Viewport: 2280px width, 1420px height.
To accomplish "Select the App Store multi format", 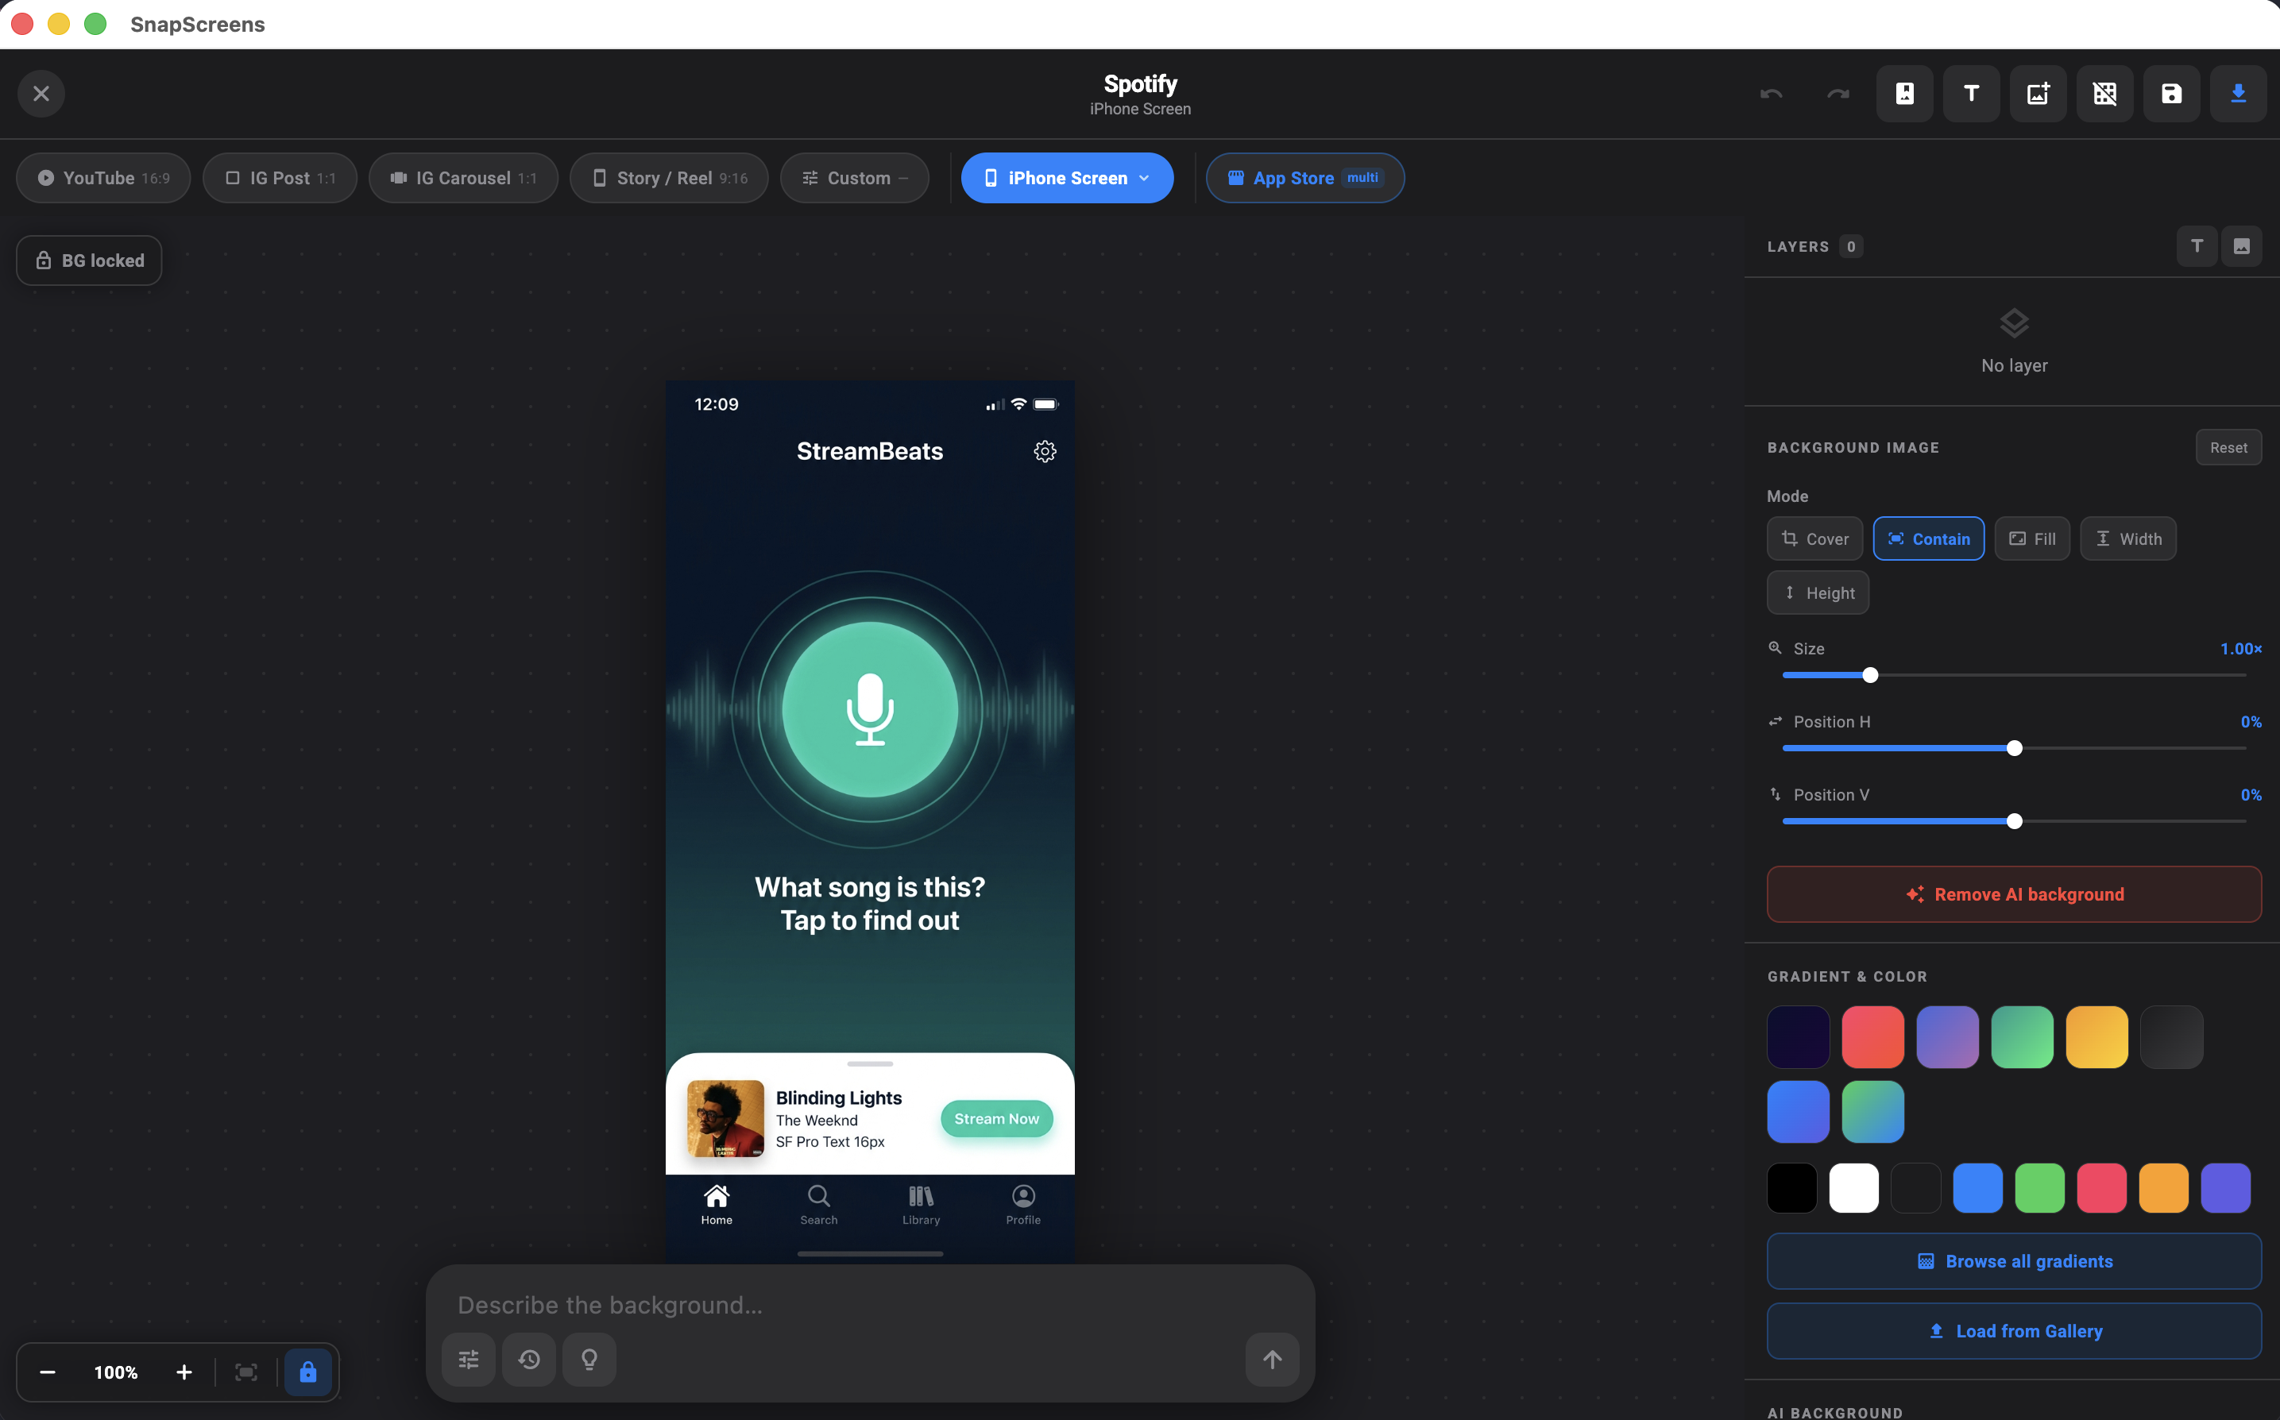I will point(1305,178).
